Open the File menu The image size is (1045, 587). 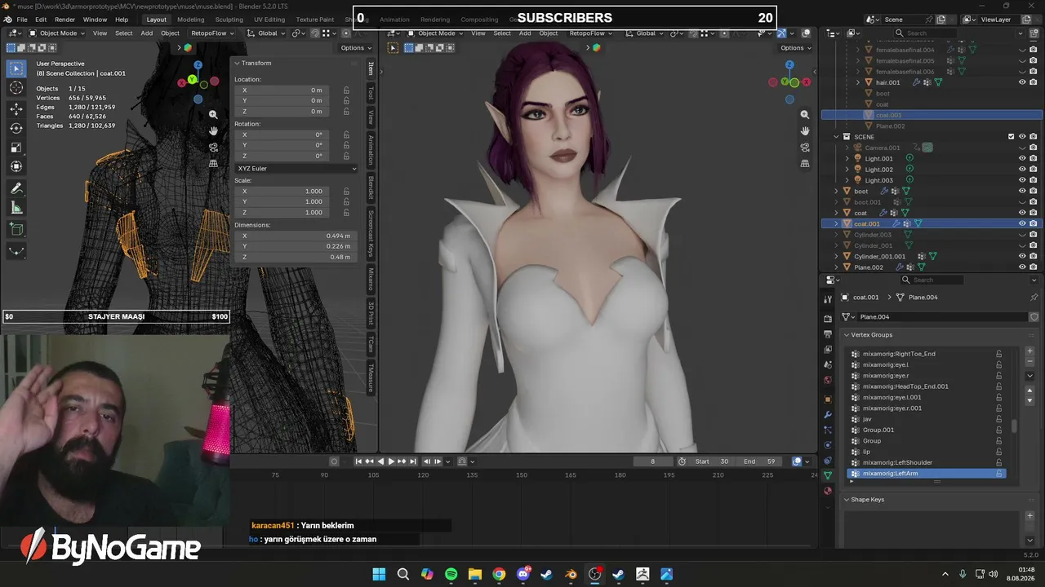coord(22,20)
